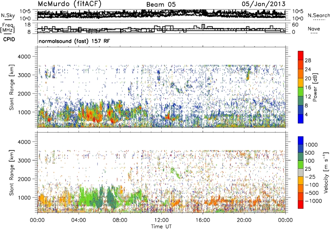330x229 pixels.
Task: Click the -500 label on Velocity colorbar
Action: click(x=312, y=193)
